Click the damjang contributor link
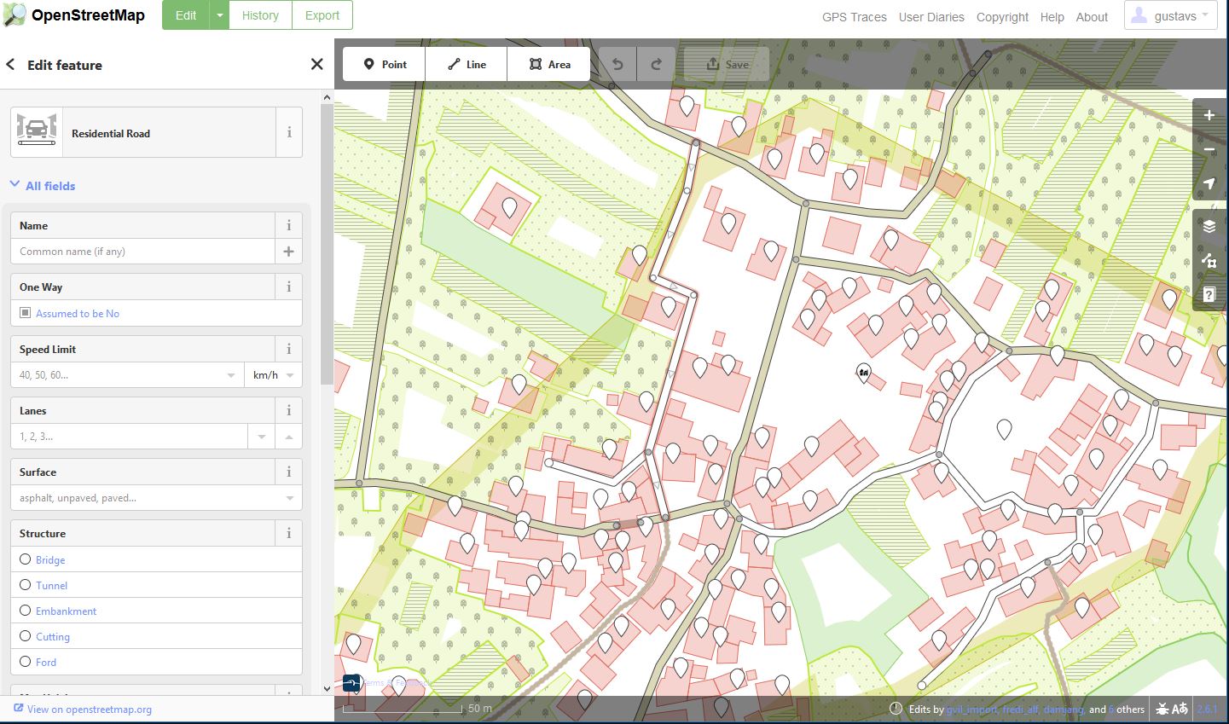Screen dimensions: 1229x724 pyautogui.click(x=1064, y=709)
